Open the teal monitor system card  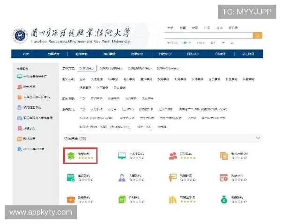[x=131, y=155]
